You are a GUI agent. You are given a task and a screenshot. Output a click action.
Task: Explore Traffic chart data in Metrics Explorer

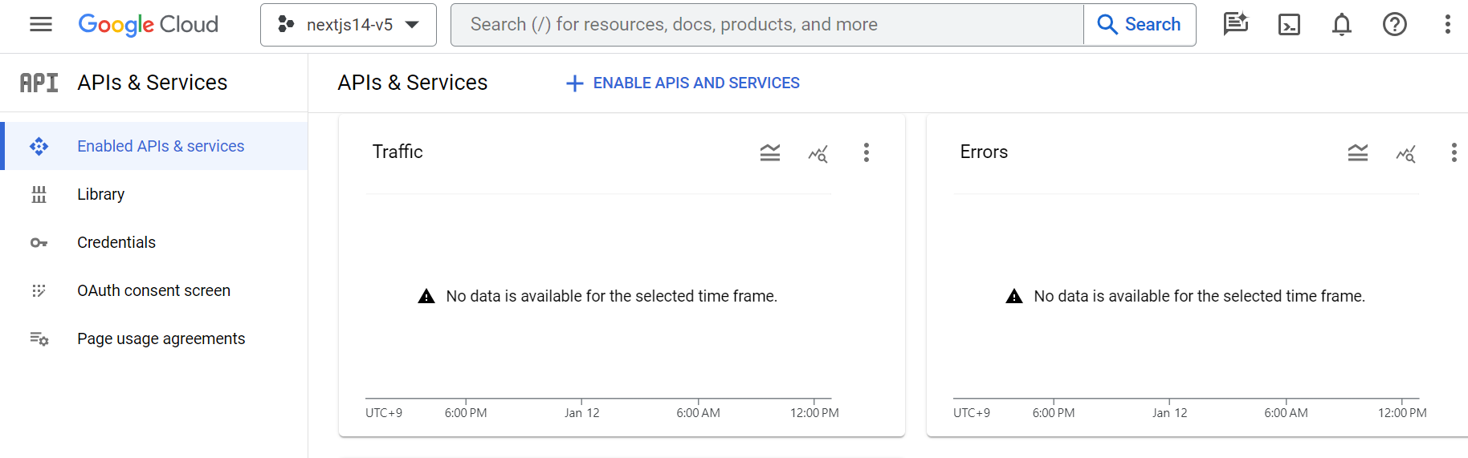818,153
